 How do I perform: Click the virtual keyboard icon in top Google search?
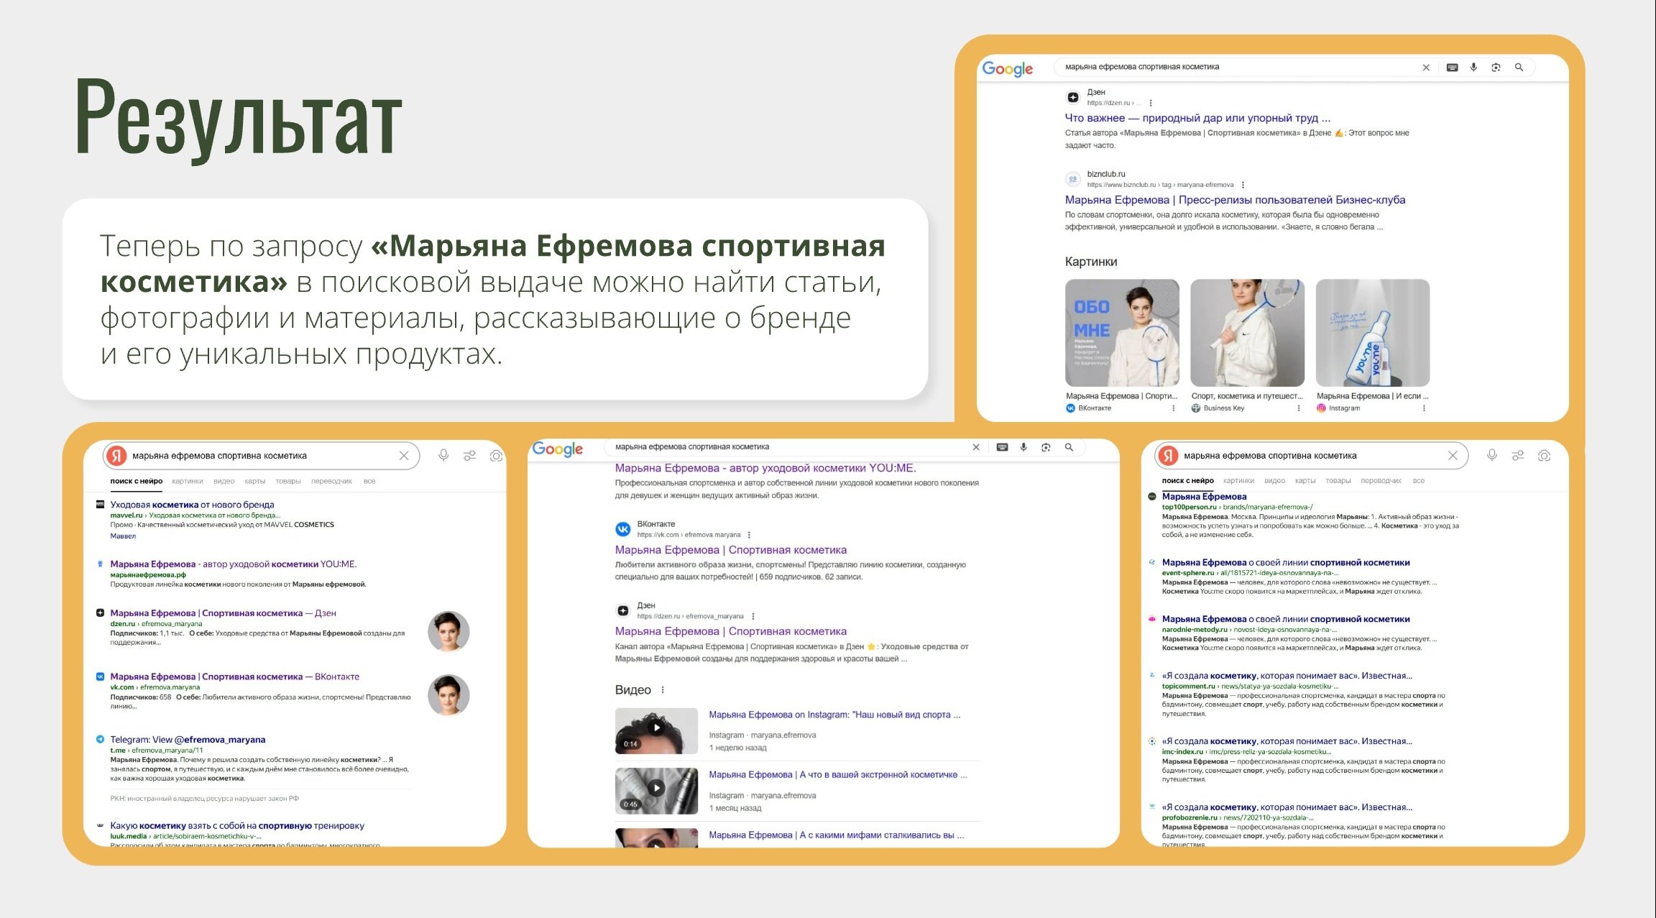[1452, 67]
